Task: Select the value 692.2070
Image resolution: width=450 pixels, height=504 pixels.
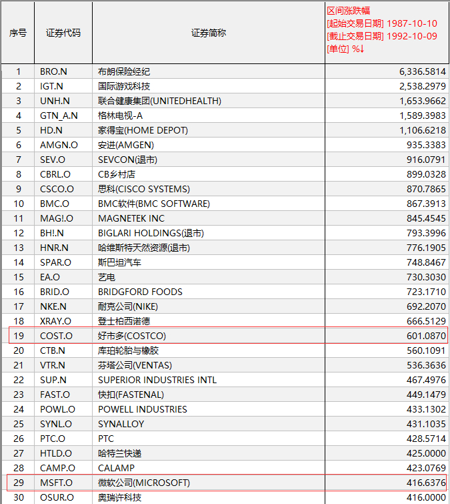Action: 426,306
